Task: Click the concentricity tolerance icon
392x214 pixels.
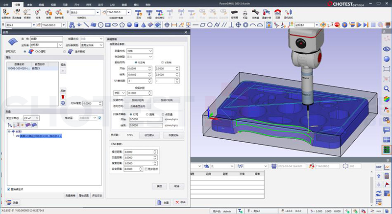Action: [245, 25]
